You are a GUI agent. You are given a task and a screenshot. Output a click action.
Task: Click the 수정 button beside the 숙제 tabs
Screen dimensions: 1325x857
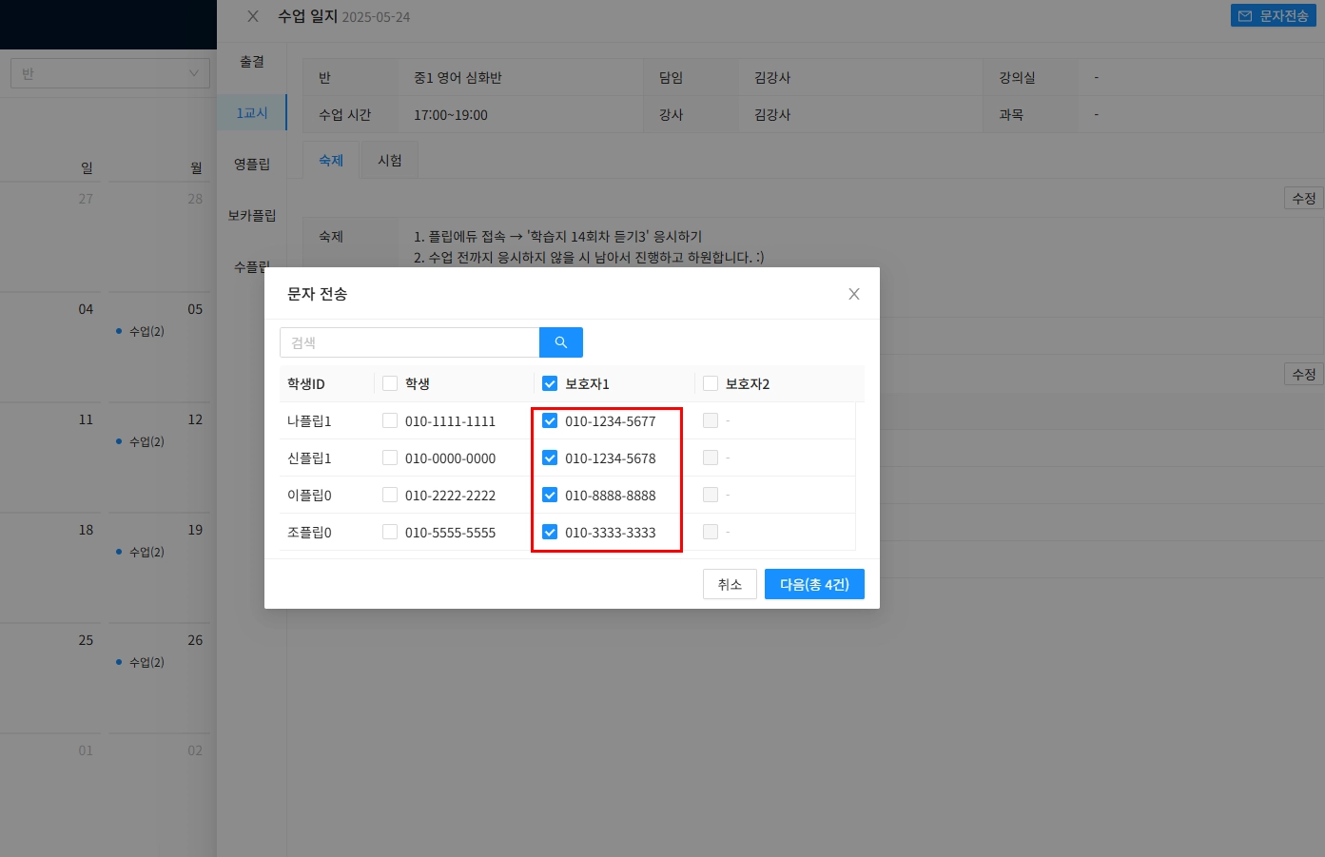1303,198
